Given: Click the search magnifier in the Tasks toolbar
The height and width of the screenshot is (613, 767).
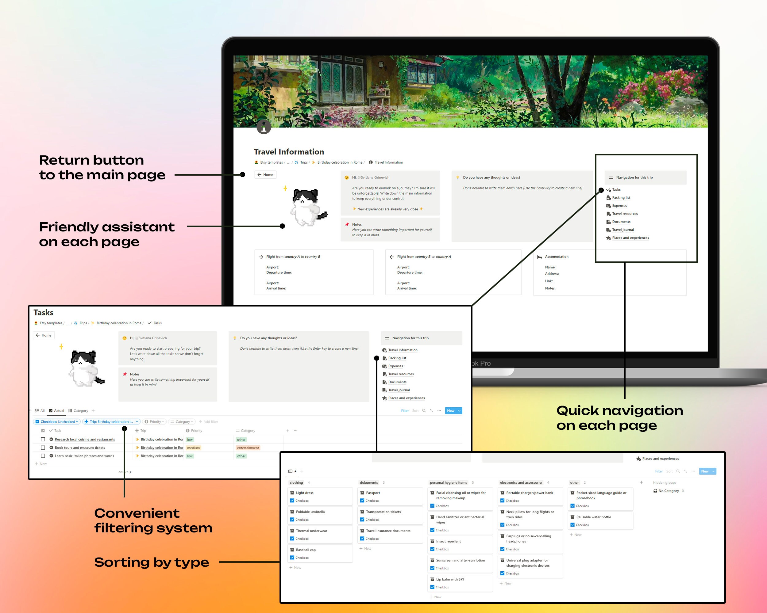Looking at the screenshot, I should 424,410.
